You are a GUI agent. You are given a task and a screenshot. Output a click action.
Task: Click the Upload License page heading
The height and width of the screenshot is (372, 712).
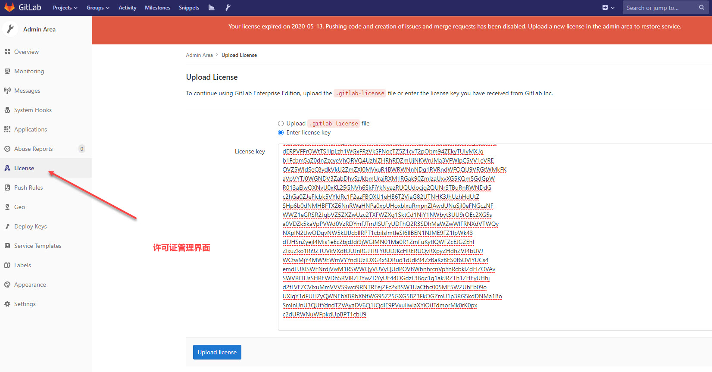click(212, 77)
